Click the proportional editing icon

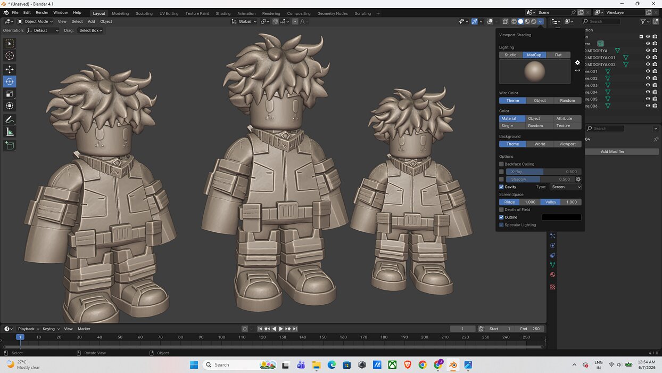click(295, 21)
